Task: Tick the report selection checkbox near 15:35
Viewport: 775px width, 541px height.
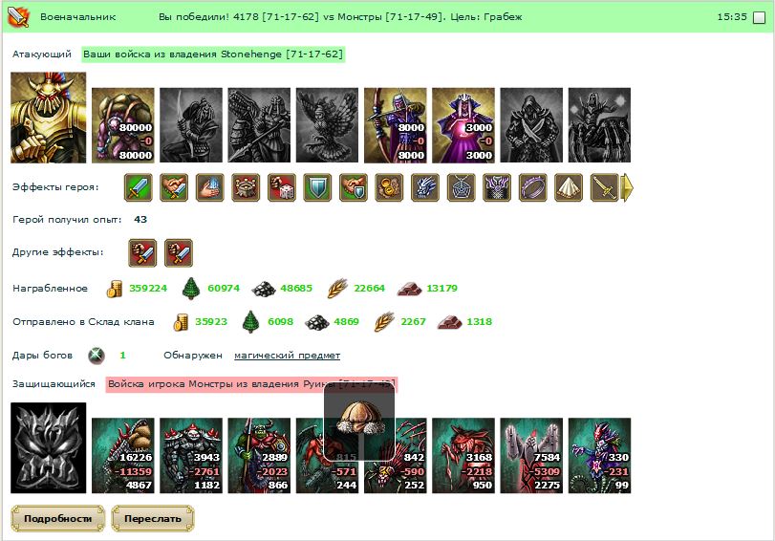Action: tap(758, 18)
